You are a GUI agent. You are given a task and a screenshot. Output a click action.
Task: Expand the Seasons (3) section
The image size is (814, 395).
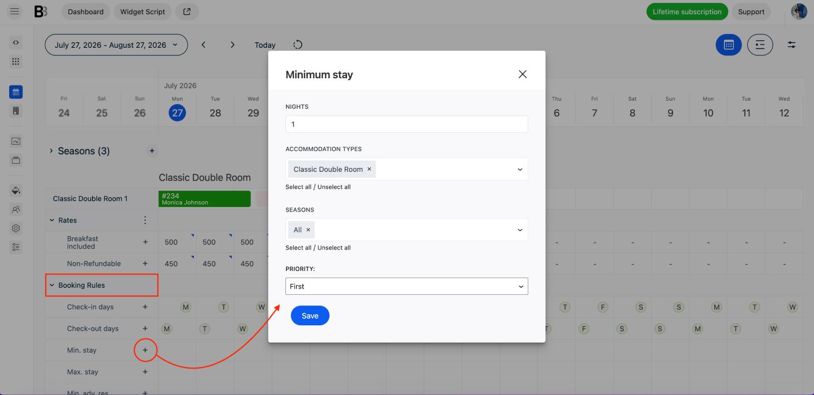click(51, 151)
